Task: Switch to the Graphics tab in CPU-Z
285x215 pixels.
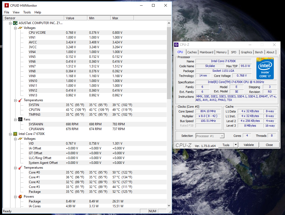Action: click(x=246, y=52)
